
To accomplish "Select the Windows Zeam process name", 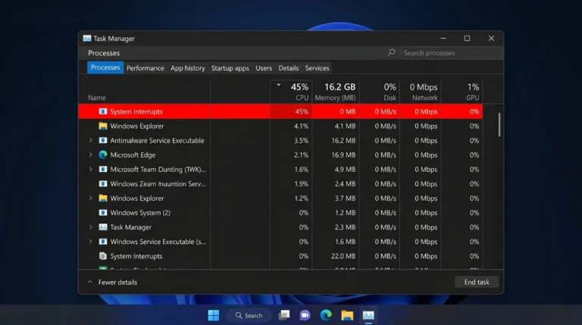I will 158,183.
